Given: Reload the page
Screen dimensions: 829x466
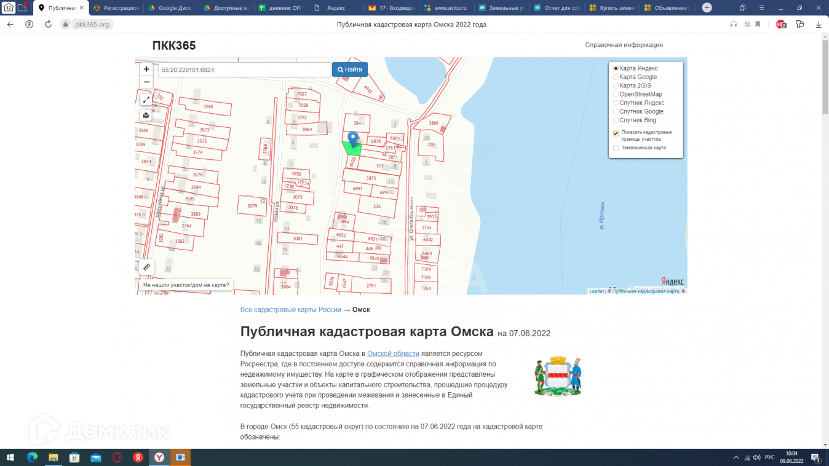Looking at the screenshot, I should click(48, 25).
